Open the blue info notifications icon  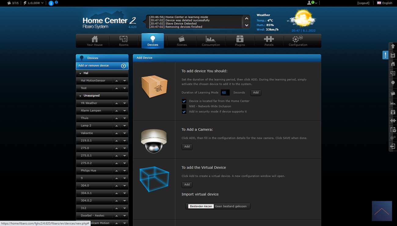point(51,3)
